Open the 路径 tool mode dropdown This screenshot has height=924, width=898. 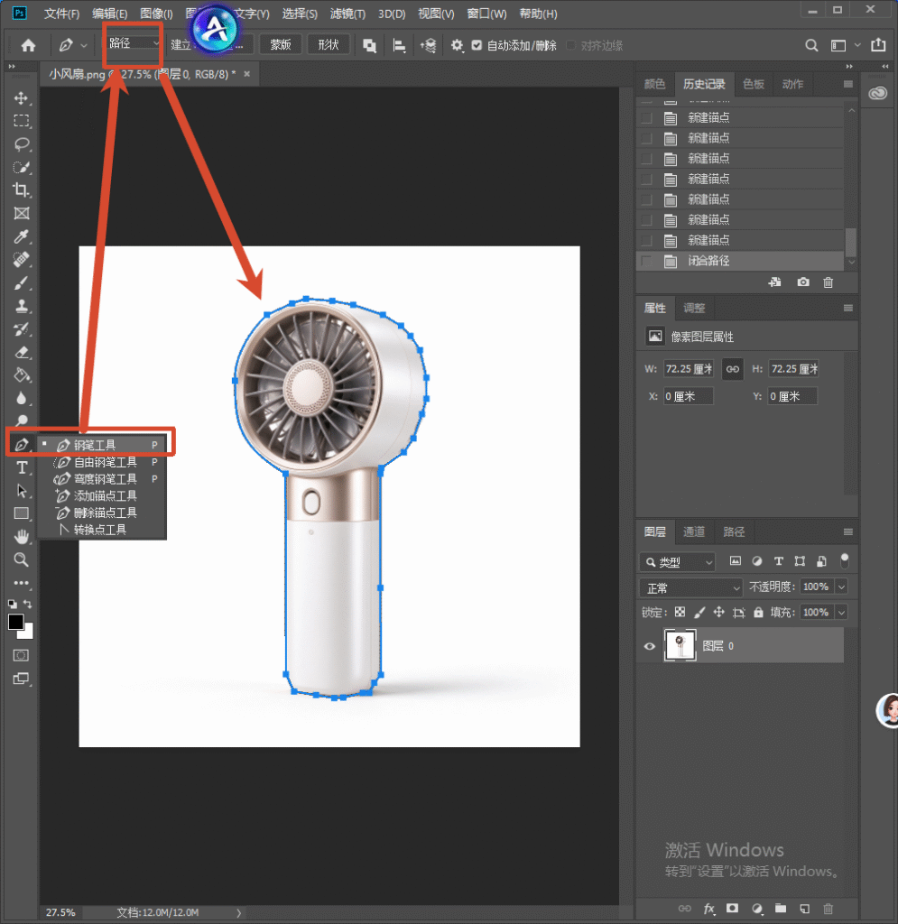click(x=134, y=43)
